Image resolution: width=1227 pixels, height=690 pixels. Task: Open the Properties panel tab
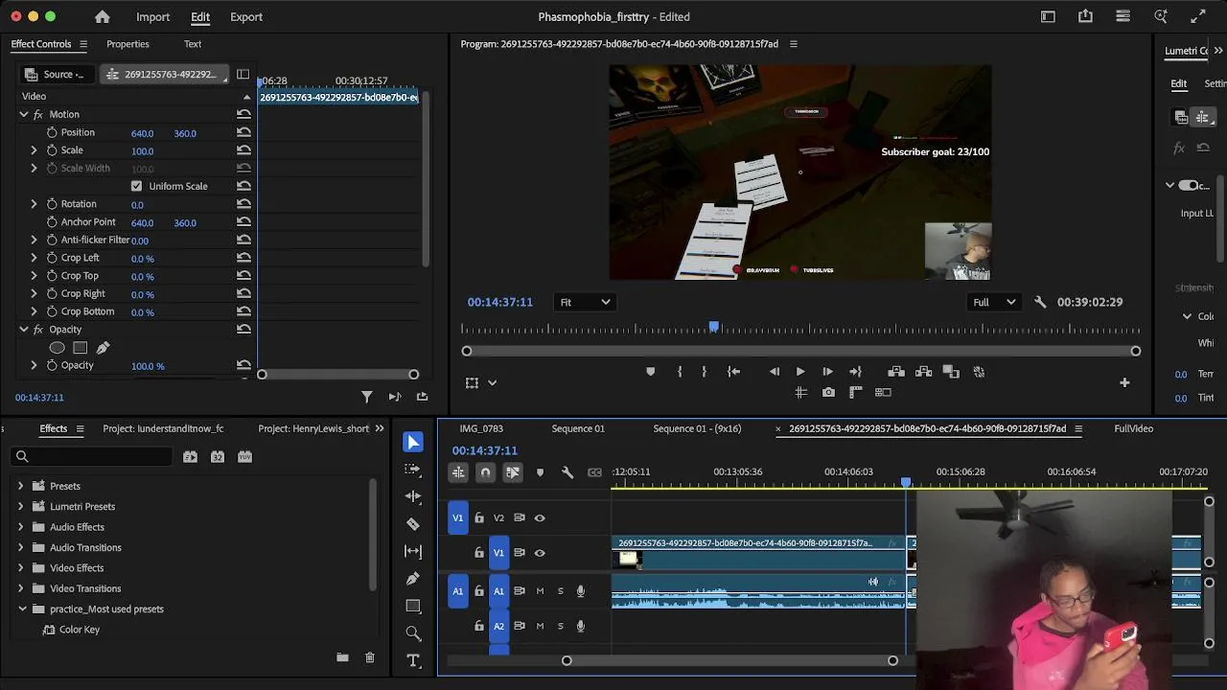[127, 44]
